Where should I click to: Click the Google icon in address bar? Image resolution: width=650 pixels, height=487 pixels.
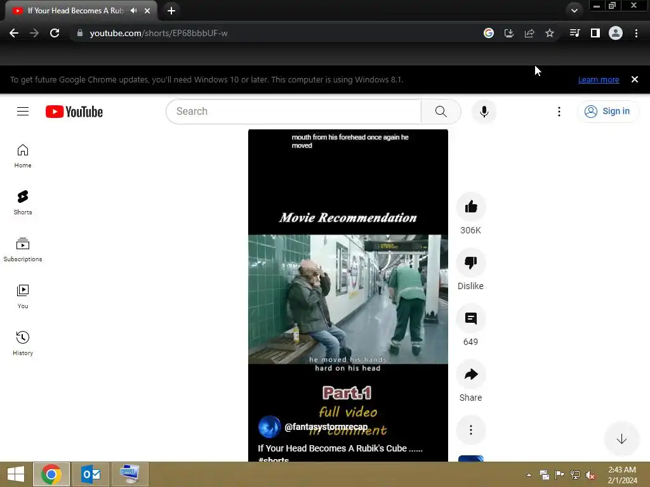click(x=488, y=33)
